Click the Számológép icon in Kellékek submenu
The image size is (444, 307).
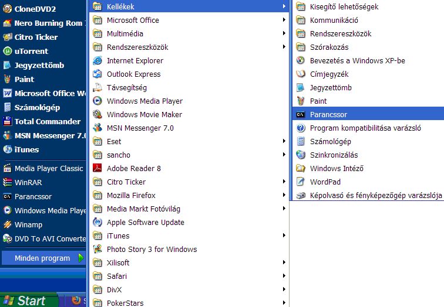click(x=301, y=141)
